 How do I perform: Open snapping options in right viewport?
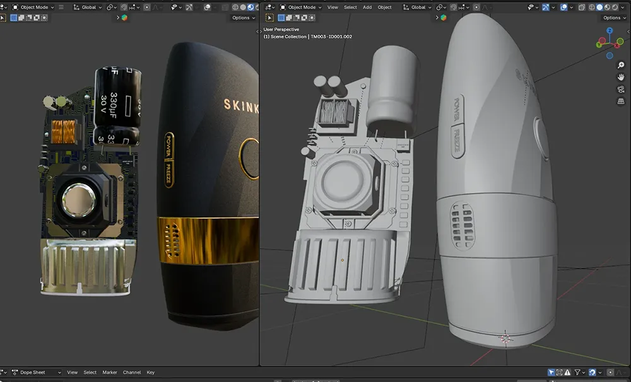click(x=463, y=7)
